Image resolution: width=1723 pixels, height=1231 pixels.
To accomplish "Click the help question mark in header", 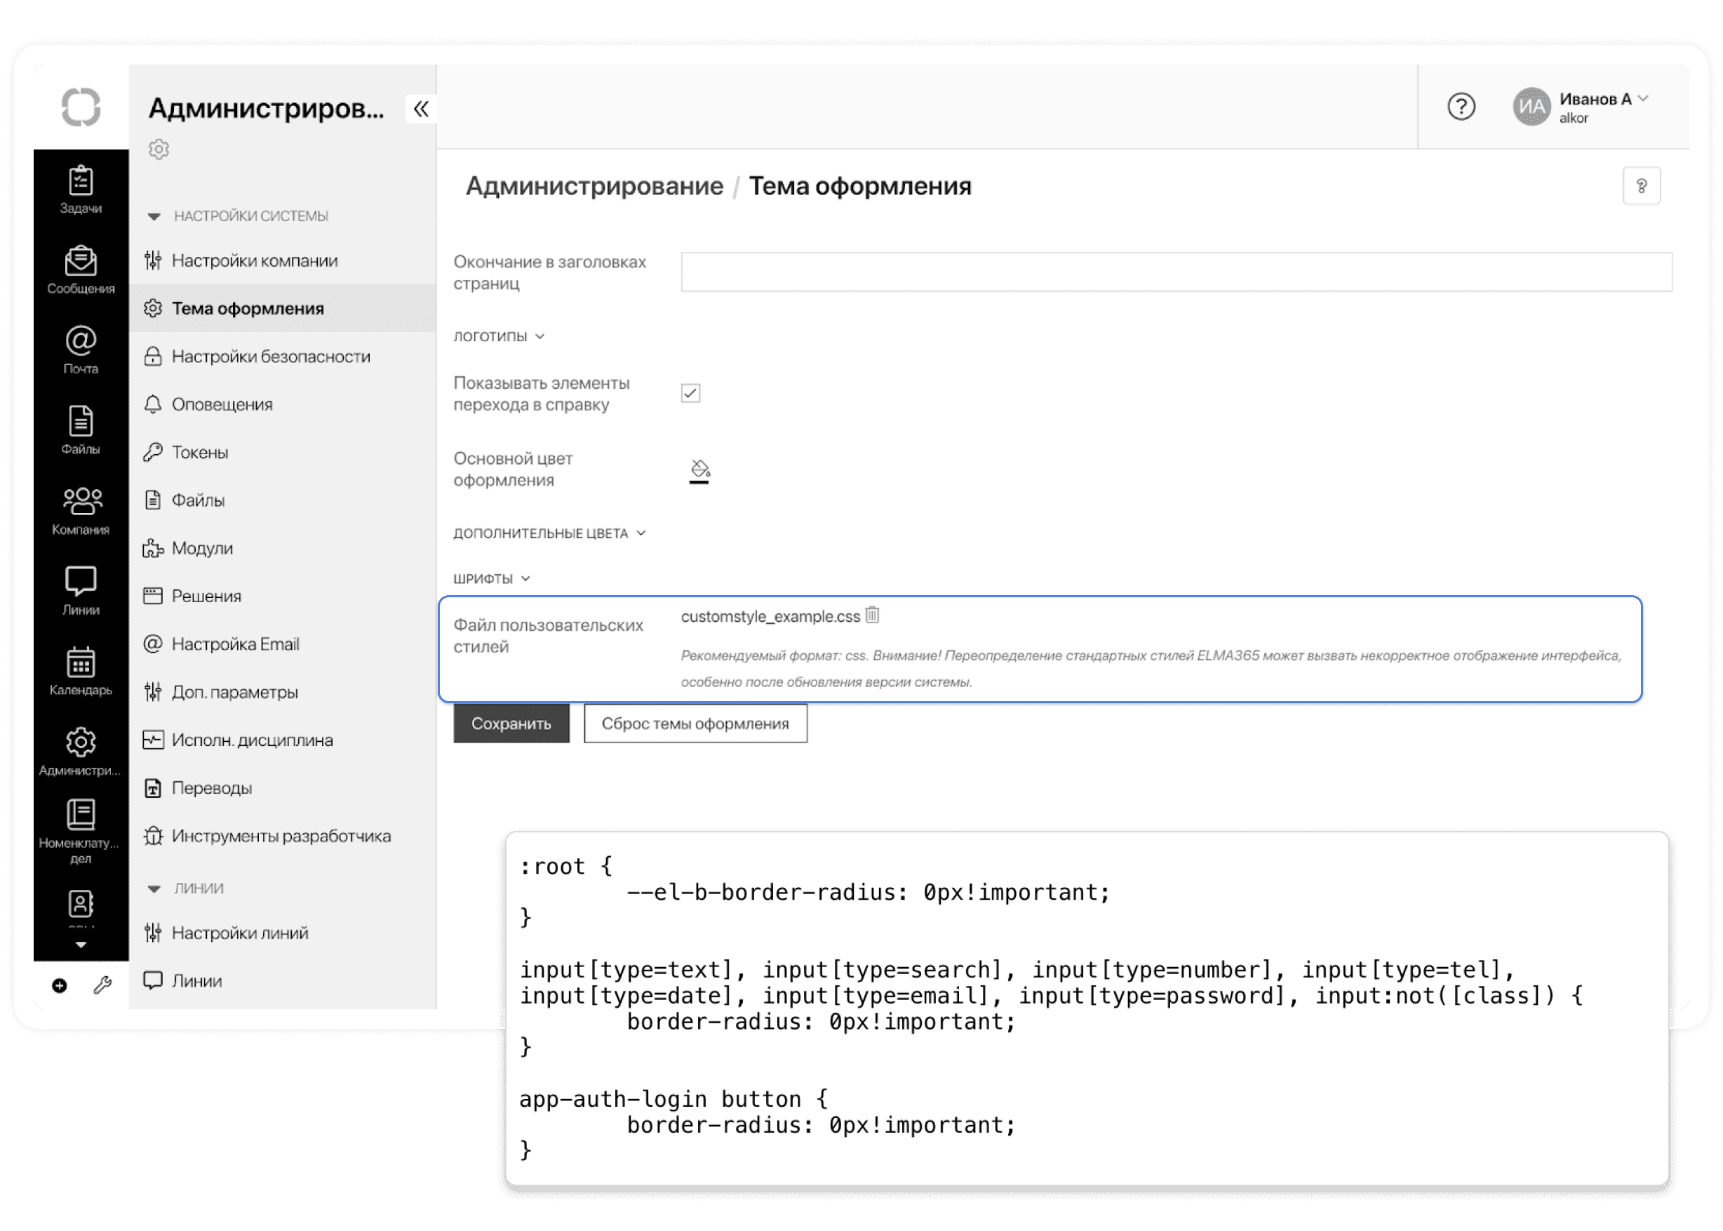I will (x=1460, y=107).
